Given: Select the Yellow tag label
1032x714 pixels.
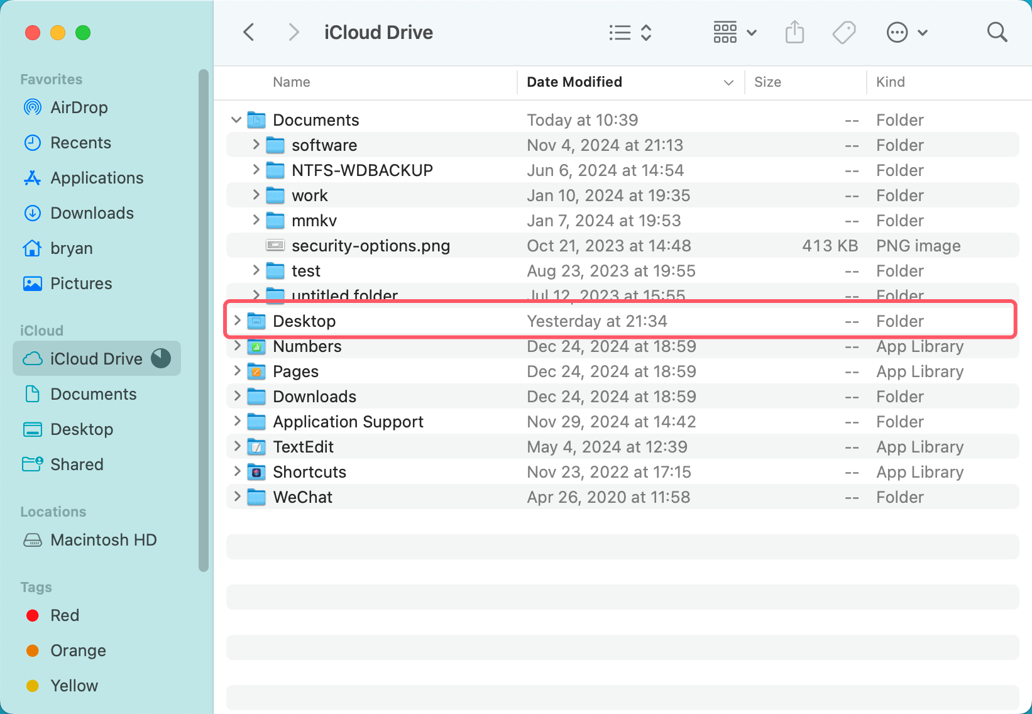Looking at the screenshot, I should point(74,686).
